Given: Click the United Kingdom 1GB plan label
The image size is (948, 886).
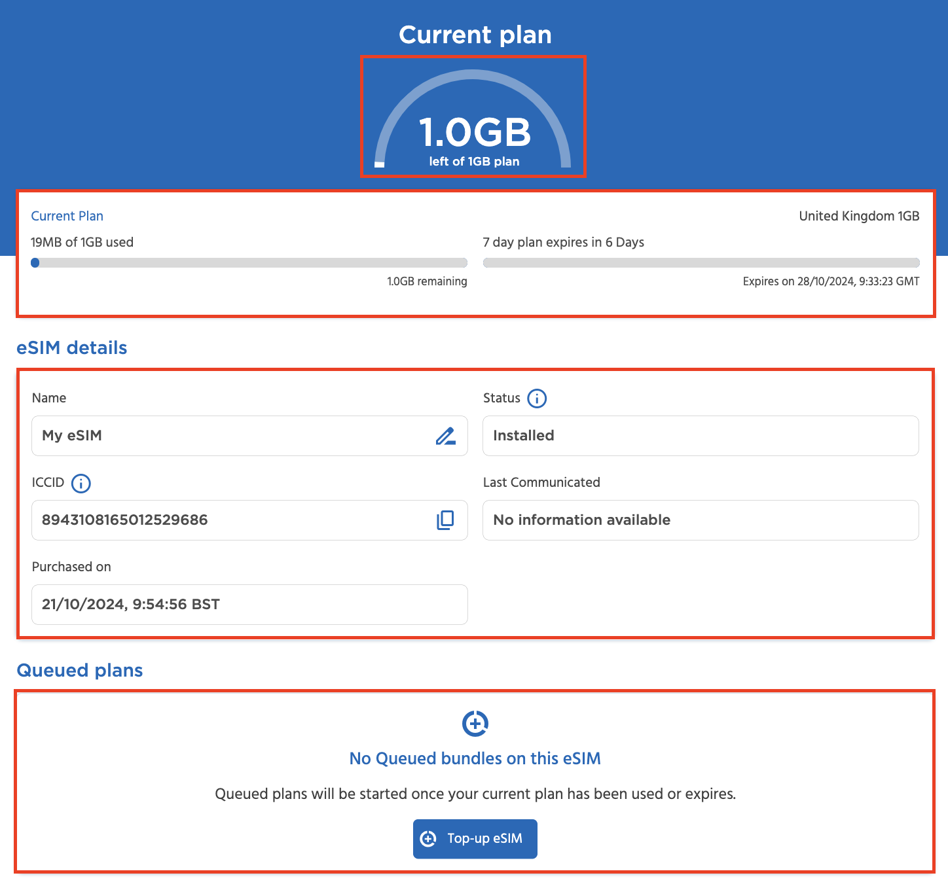Looking at the screenshot, I should click(x=859, y=216).
